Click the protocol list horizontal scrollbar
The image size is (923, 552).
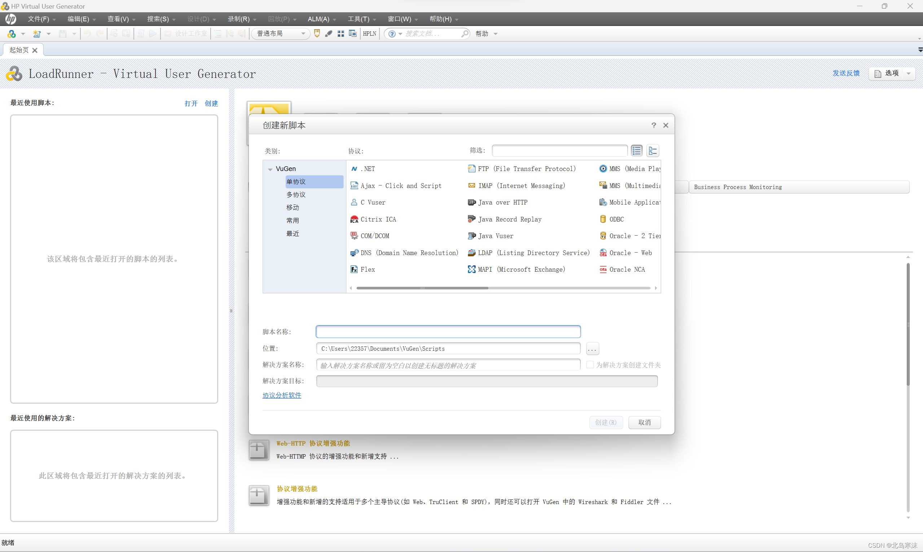point(422,288)
